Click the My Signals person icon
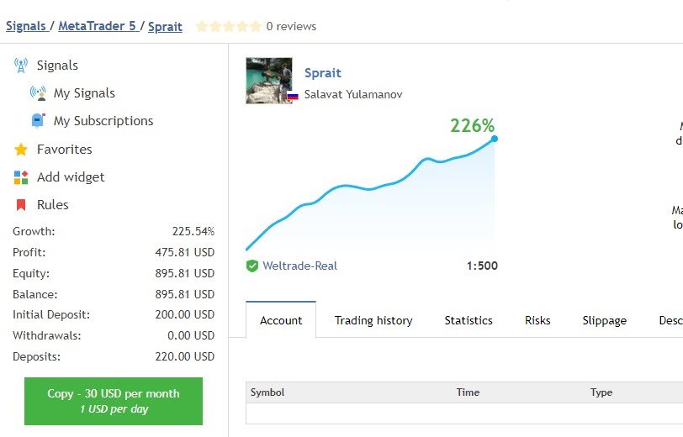This screenshot has height=437, width=683. pos(38,93)
